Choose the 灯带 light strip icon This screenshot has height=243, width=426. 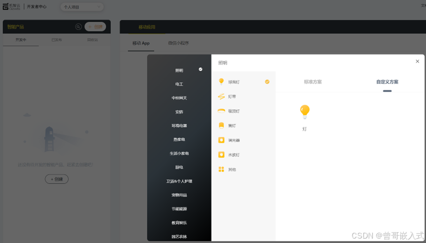pos(222,96)
